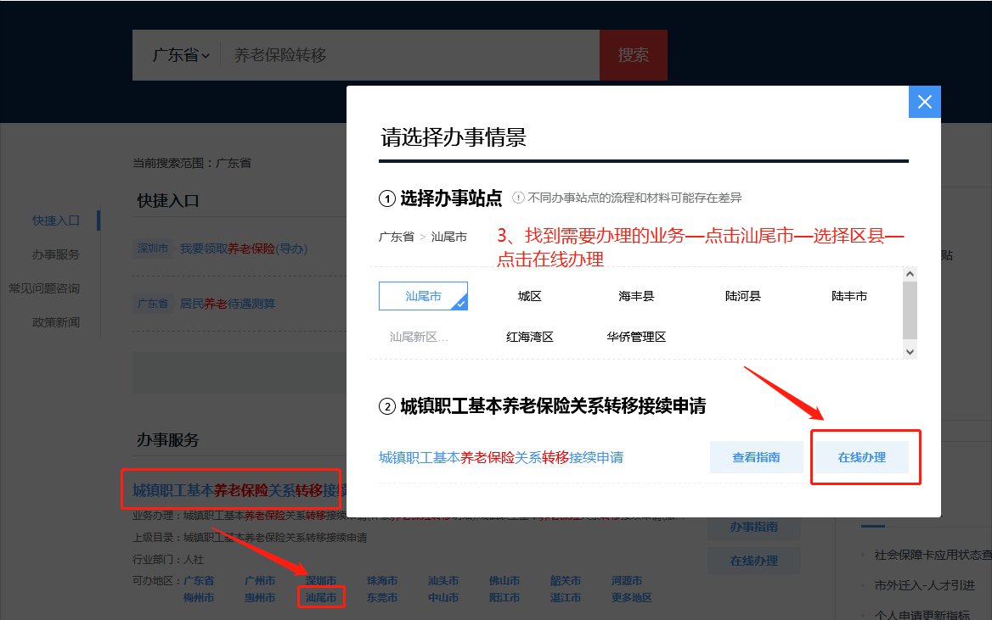This screenshot has height=620, width=992.
Task: Focus the 养老保险转移 search input field
Action: 408,55
